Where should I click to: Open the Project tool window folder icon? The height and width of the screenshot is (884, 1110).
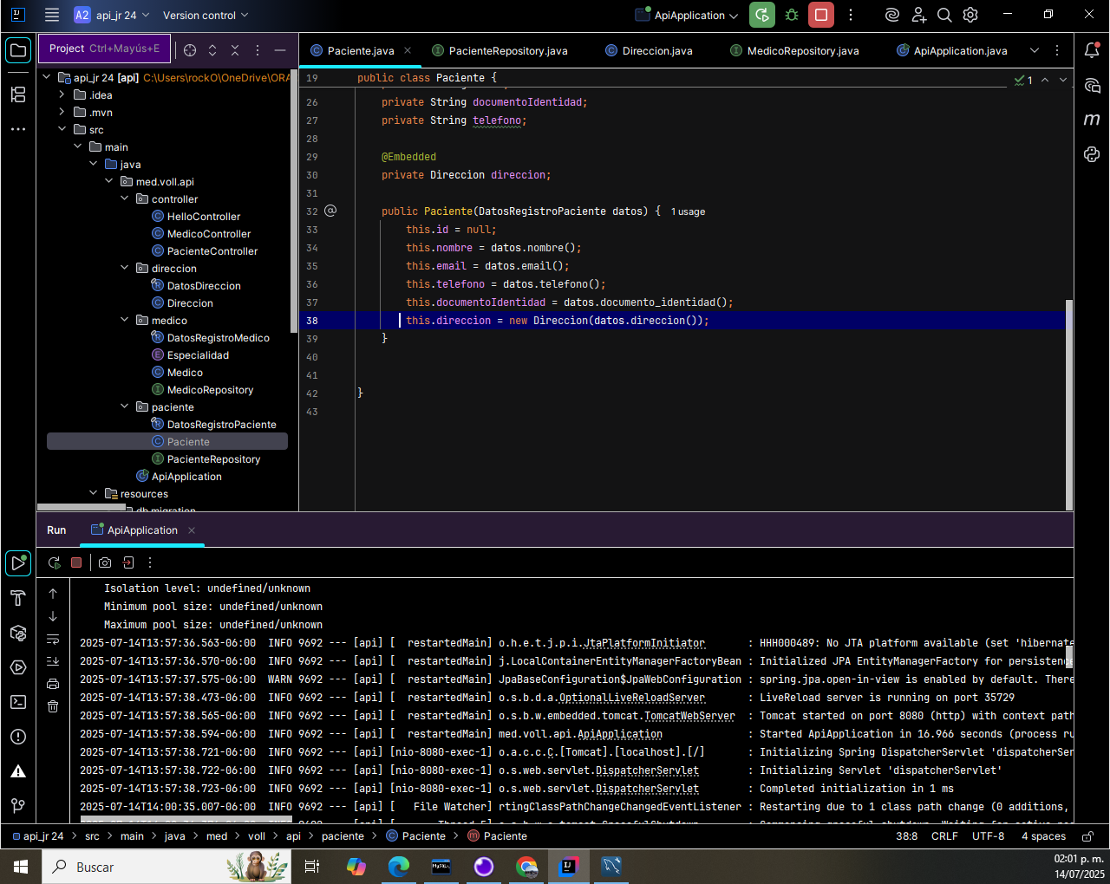coord(18,50)
